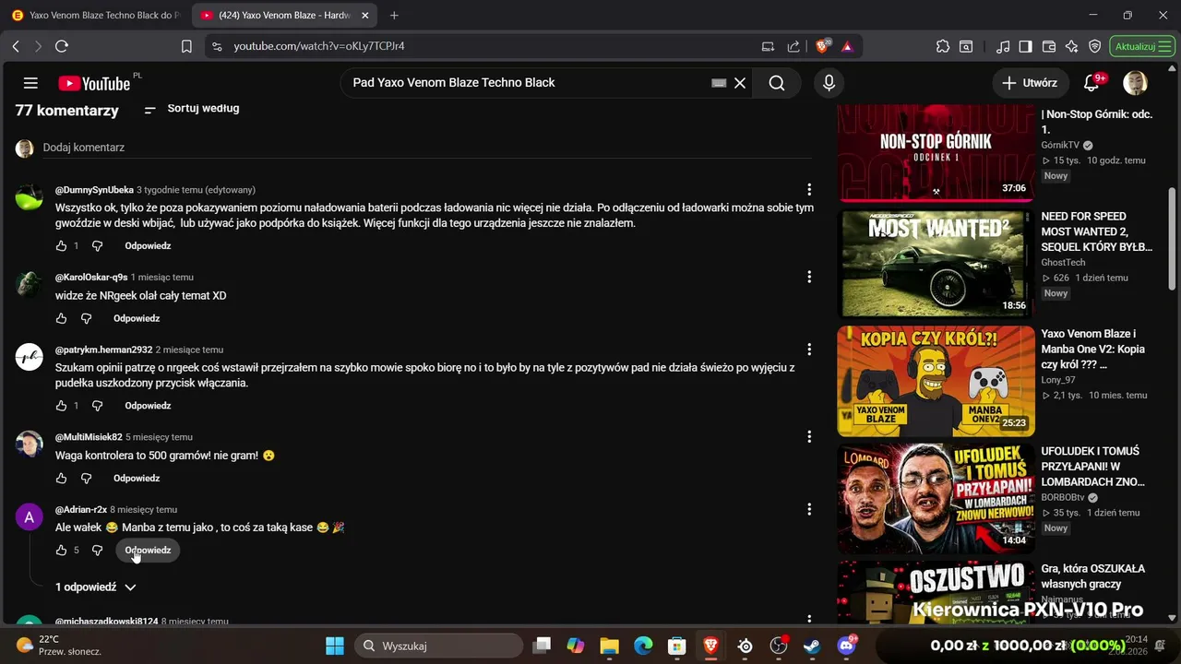The height and width of the screenshot is (664, 1181).
Task: Close the (424) Yaxo Venom Blaze tab
Action: [x=367, y=16]
